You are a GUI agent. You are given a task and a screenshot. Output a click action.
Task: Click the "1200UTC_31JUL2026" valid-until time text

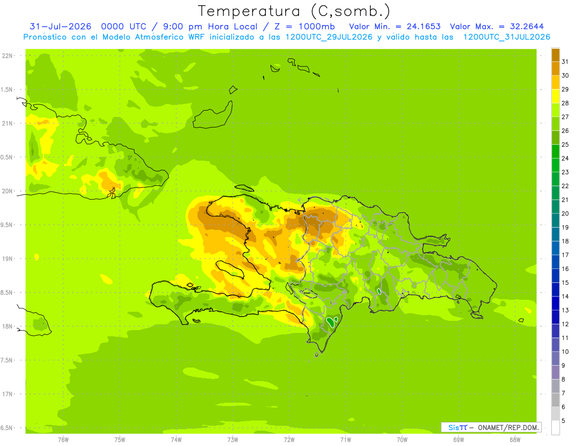click(507, 37)
